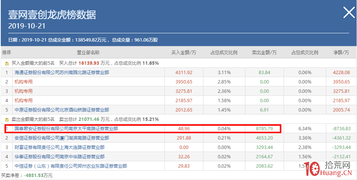This screenshot has height=180, width=357.
Task: Click the 净额/万 column header
Action: 341,52
